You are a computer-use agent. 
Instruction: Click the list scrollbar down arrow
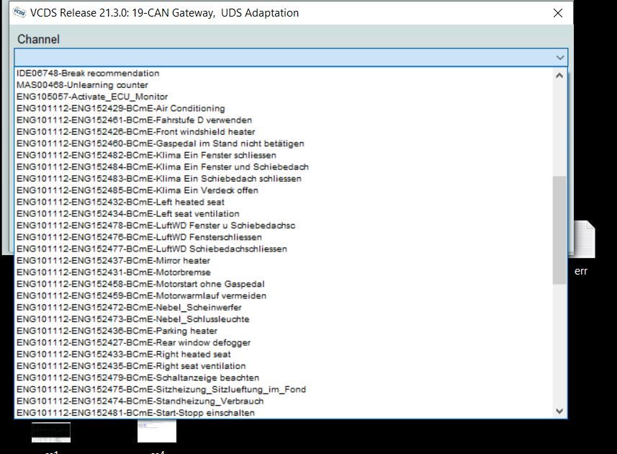[x=559, y=411]
